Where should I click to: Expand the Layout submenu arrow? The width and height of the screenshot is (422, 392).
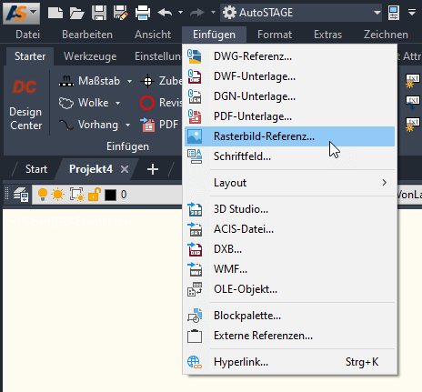384,183
